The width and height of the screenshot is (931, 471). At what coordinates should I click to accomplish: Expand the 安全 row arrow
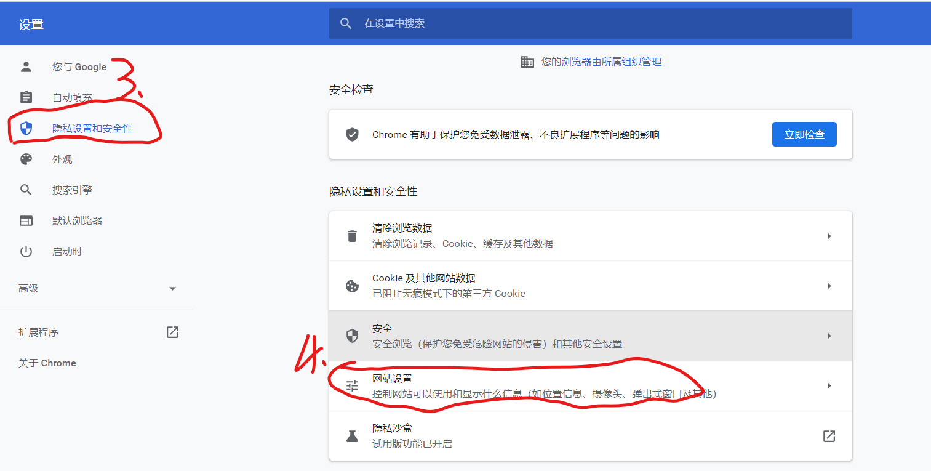pyautogui.click(x=829, y=336)
